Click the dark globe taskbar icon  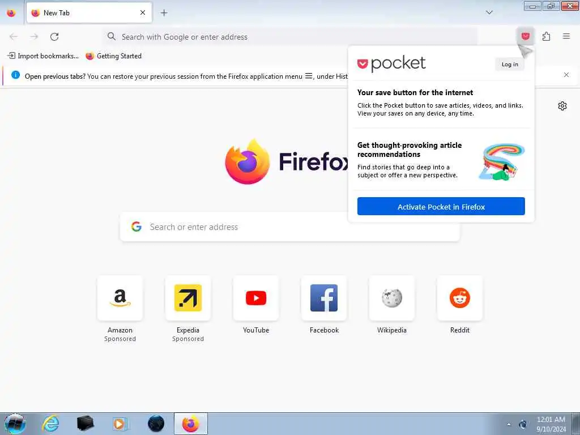156,424
